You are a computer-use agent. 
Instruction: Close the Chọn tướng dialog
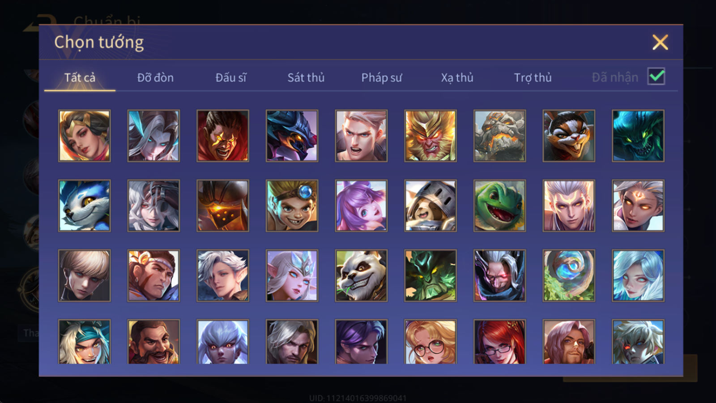click(660, 42)
